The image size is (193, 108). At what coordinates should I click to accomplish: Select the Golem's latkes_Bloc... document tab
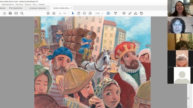62,8
